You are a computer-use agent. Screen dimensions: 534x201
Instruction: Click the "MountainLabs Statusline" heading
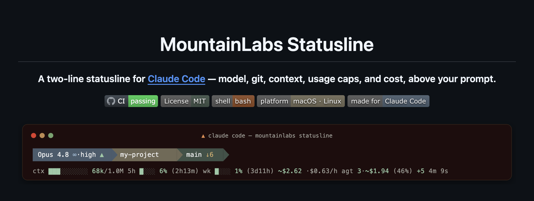(267, 44)
